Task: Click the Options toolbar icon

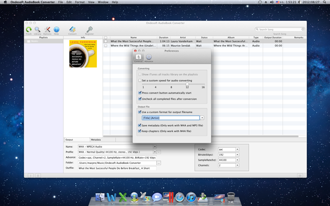Action: click(x=47, y=30)
